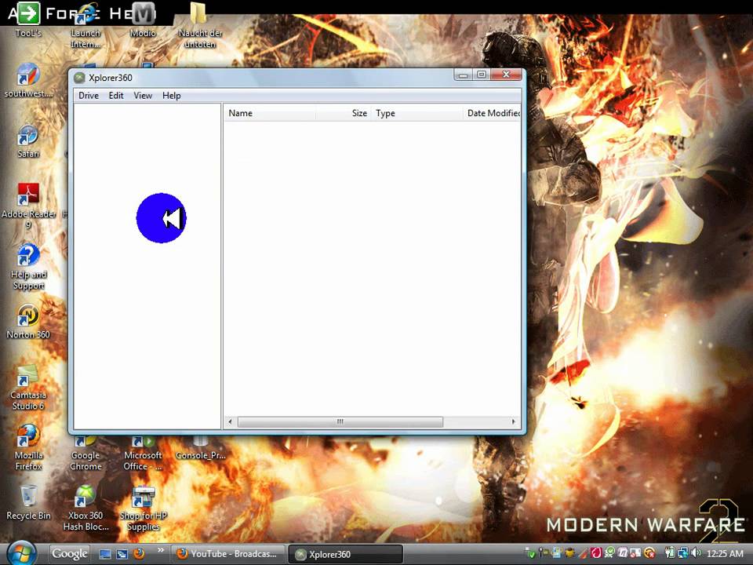Select the southwest desktop shortcut

(x=28, y=81)
